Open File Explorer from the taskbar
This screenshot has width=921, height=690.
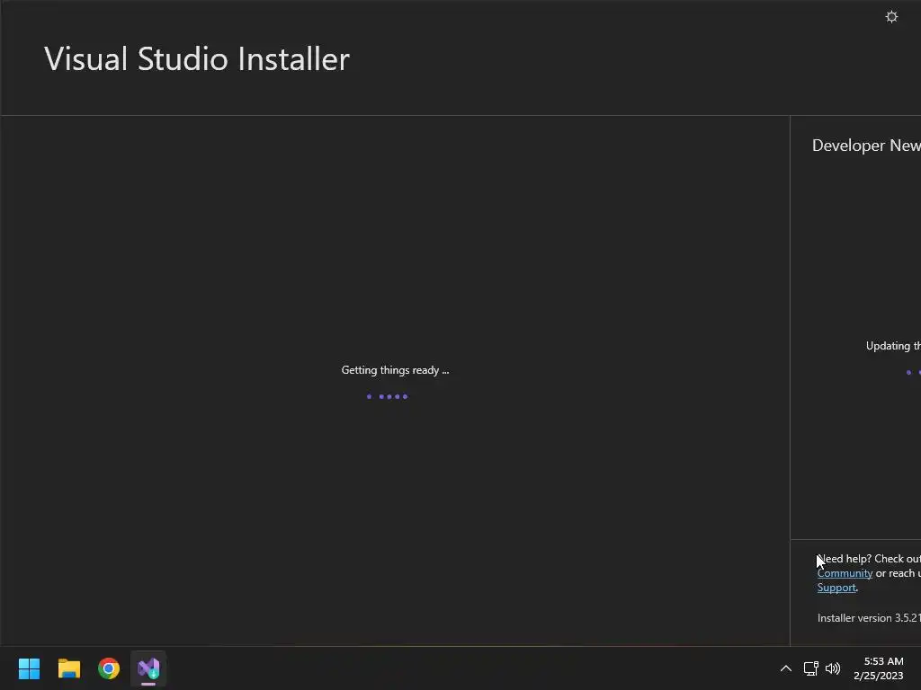point(68,668)
